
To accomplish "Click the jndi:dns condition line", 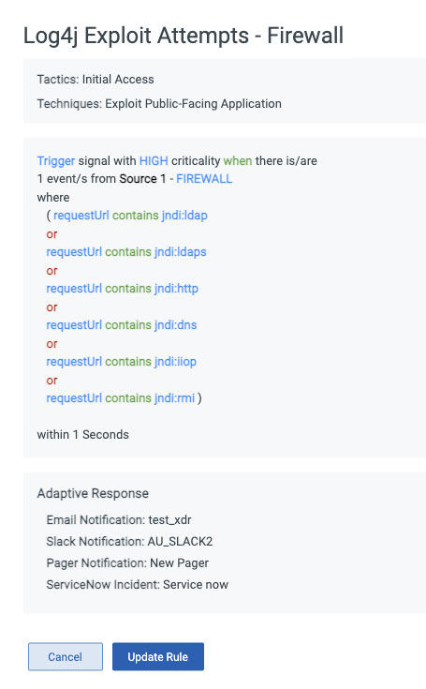I will (122, 324).
